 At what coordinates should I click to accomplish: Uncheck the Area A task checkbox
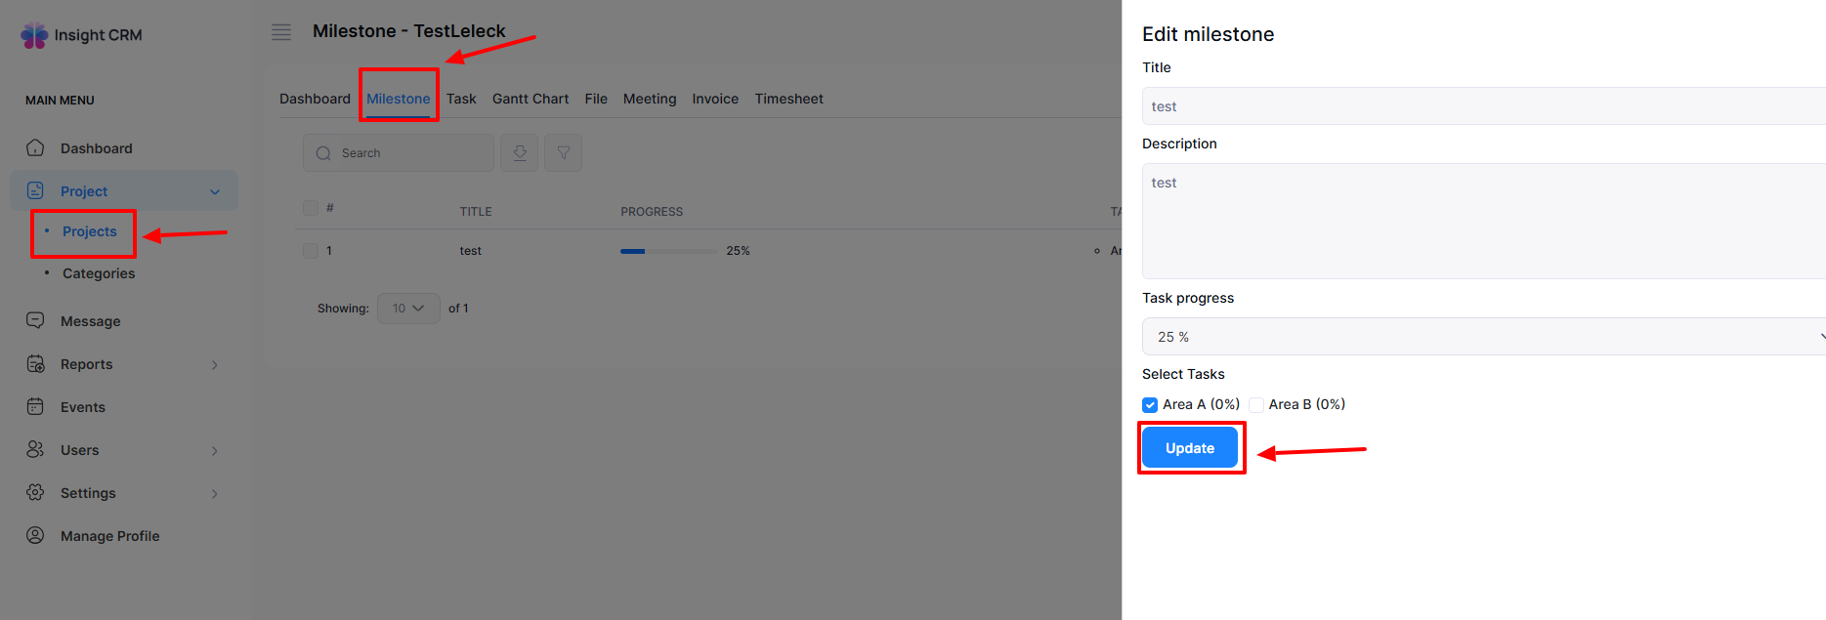[x=1150, y=405]
